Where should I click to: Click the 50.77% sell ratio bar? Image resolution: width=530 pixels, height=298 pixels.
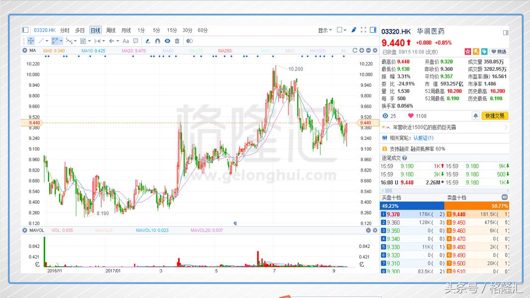tap(476, 206)
